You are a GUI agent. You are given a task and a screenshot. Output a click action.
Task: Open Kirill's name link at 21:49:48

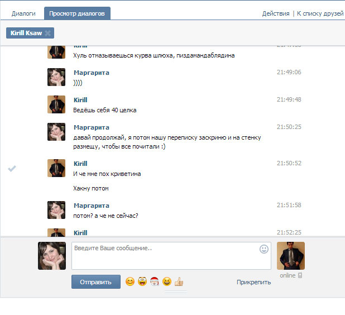(x=80, y=100)
